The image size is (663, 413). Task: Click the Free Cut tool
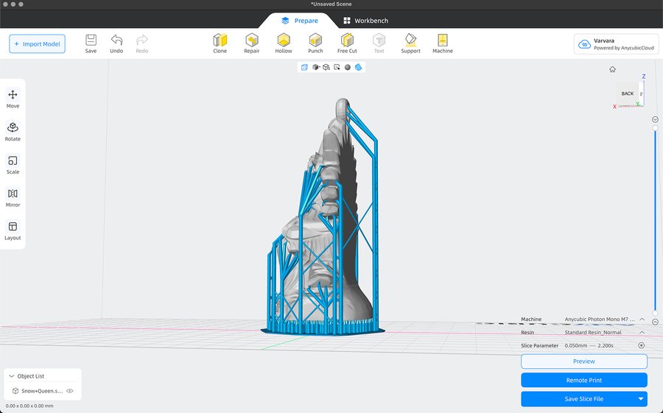(x=347, y=43)
